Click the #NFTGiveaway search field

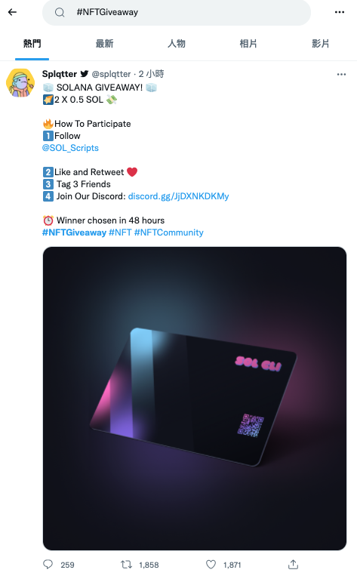pyautogui.click(x=177, y=13)
